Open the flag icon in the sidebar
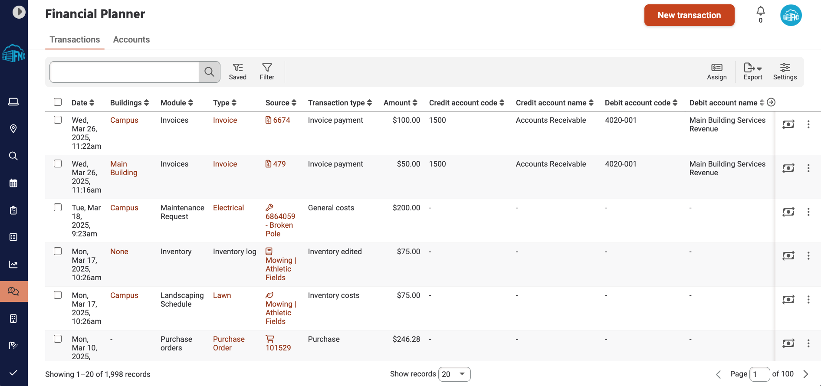The image size is (821, 386). coord(13,346)
